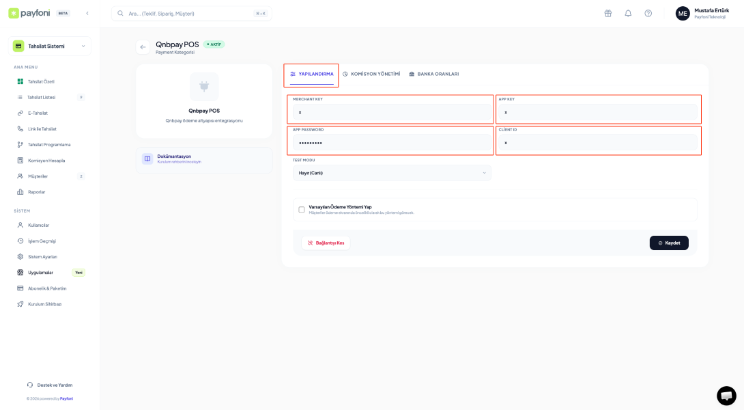
Task: Click the Kaydet button
Action: (x=669, y=243)
